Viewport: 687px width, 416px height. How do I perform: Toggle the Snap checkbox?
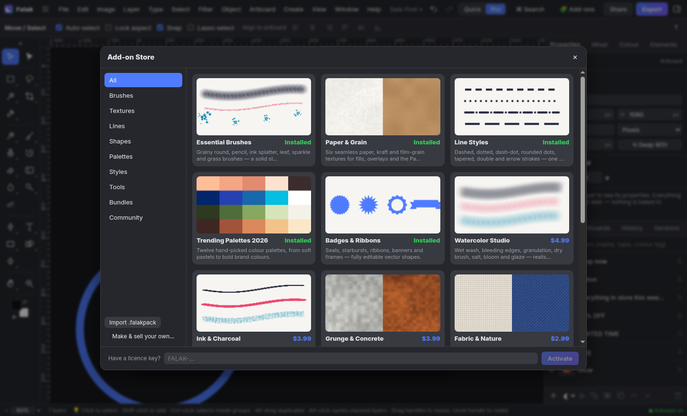tap(160, 28)
